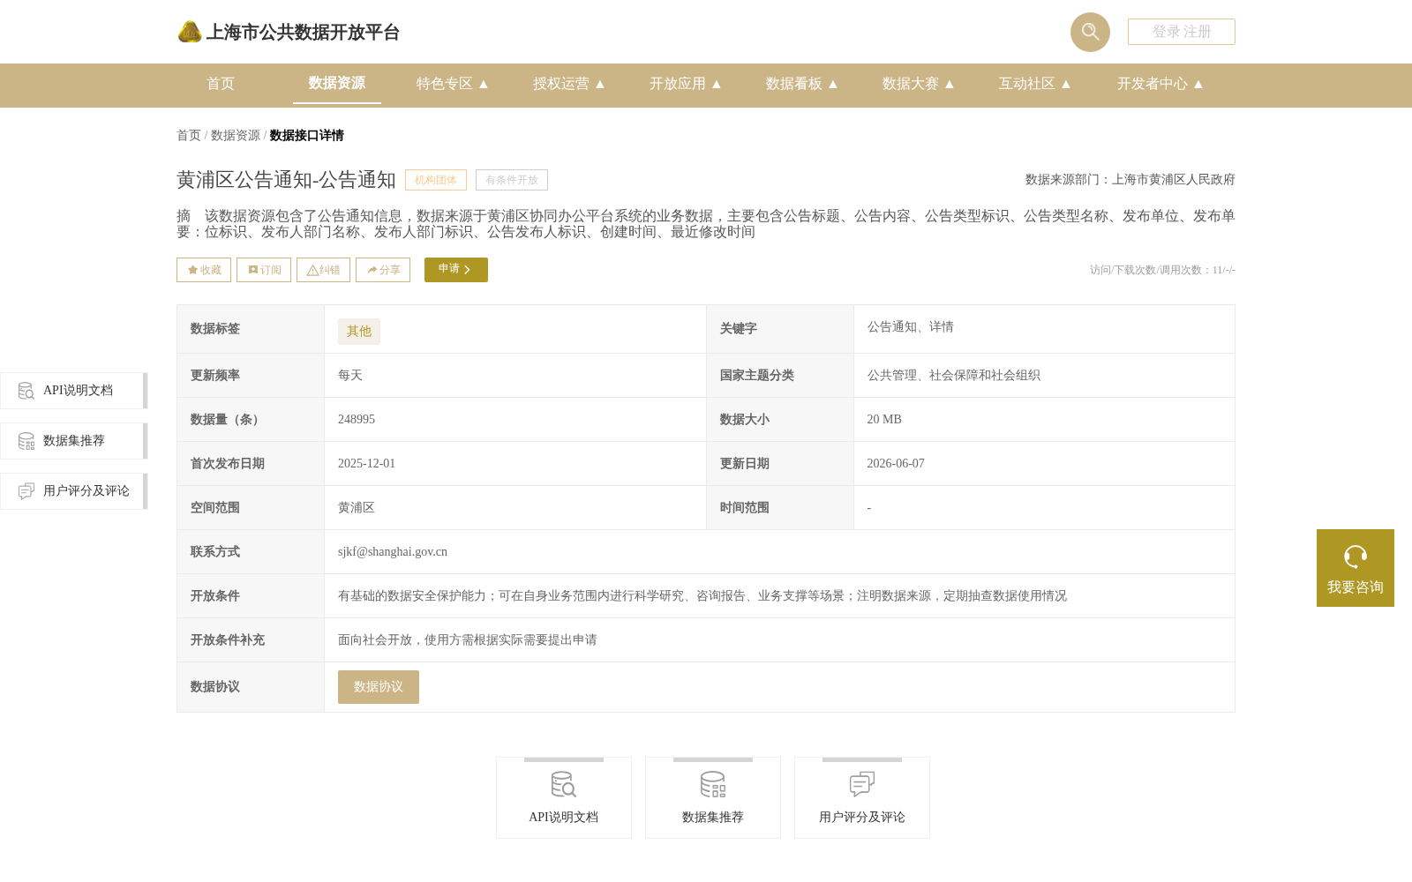The width and height of the screenshot is (1412, 882).
Task: Select bottom 用户评分及评论 card
Action: click(x=862, y=798)
